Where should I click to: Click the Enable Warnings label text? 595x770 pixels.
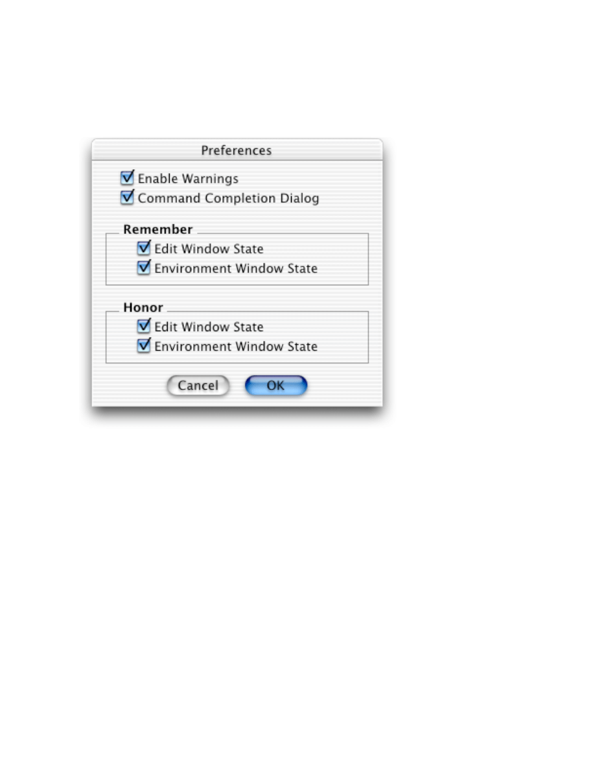point(188,179)
